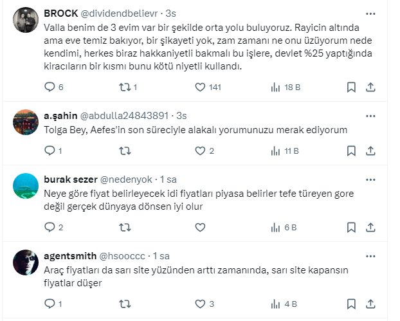The height and width of the screenshot is (321, 400).
Task: Open more options on burak sezer's tweet
Action: 370,179
